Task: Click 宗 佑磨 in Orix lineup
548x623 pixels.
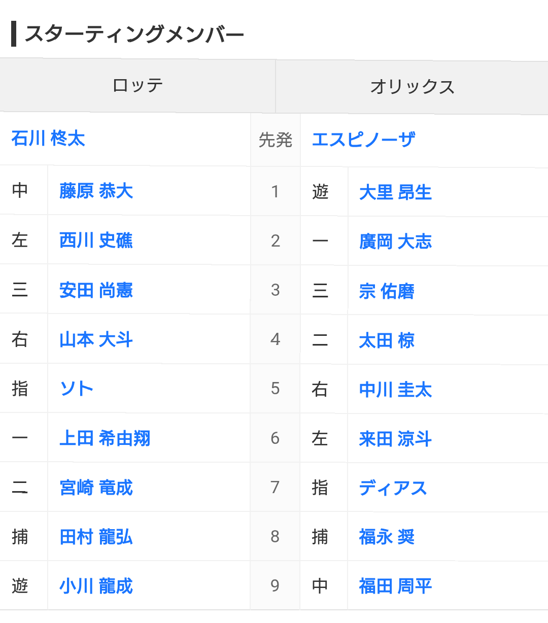Action: pos(387,291)
